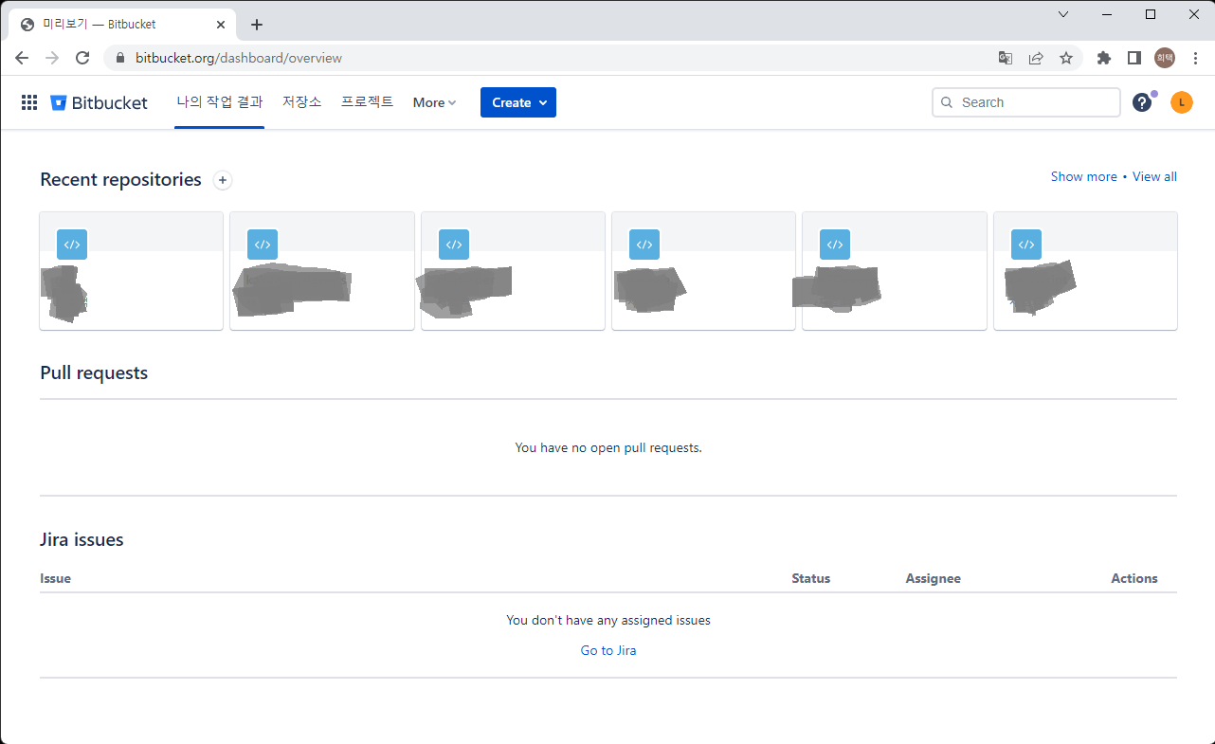This screenshot has height=744, width=1215.
Task: Open the third recent repository card
Action: click(x=513, y=271)
